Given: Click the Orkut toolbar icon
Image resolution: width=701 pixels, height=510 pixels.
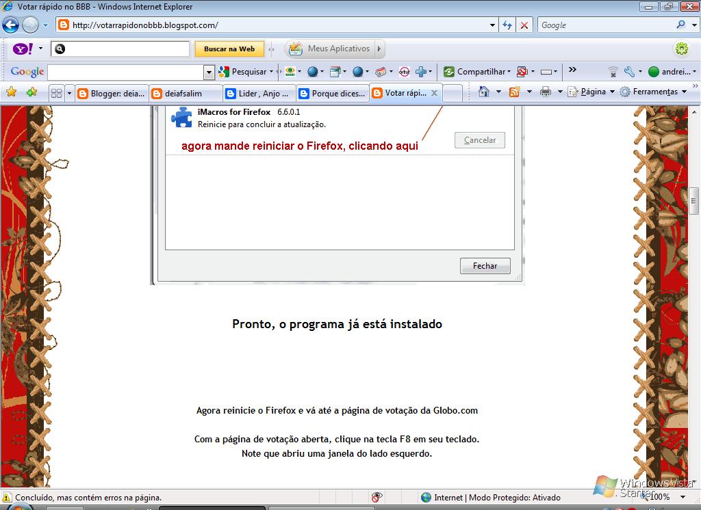Looking at the screenshot, I should click(405, 72).
